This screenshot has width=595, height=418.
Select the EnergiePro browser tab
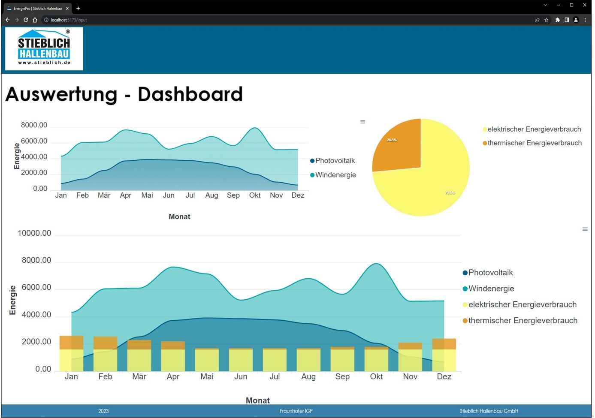(37, 8)
